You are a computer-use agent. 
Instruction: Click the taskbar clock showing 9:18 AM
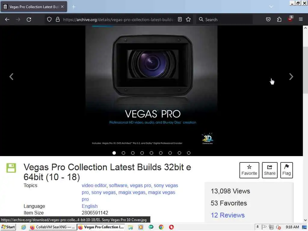292,227
